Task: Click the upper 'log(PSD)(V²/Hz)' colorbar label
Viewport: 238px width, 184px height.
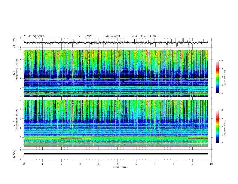Action: point(225,78)
